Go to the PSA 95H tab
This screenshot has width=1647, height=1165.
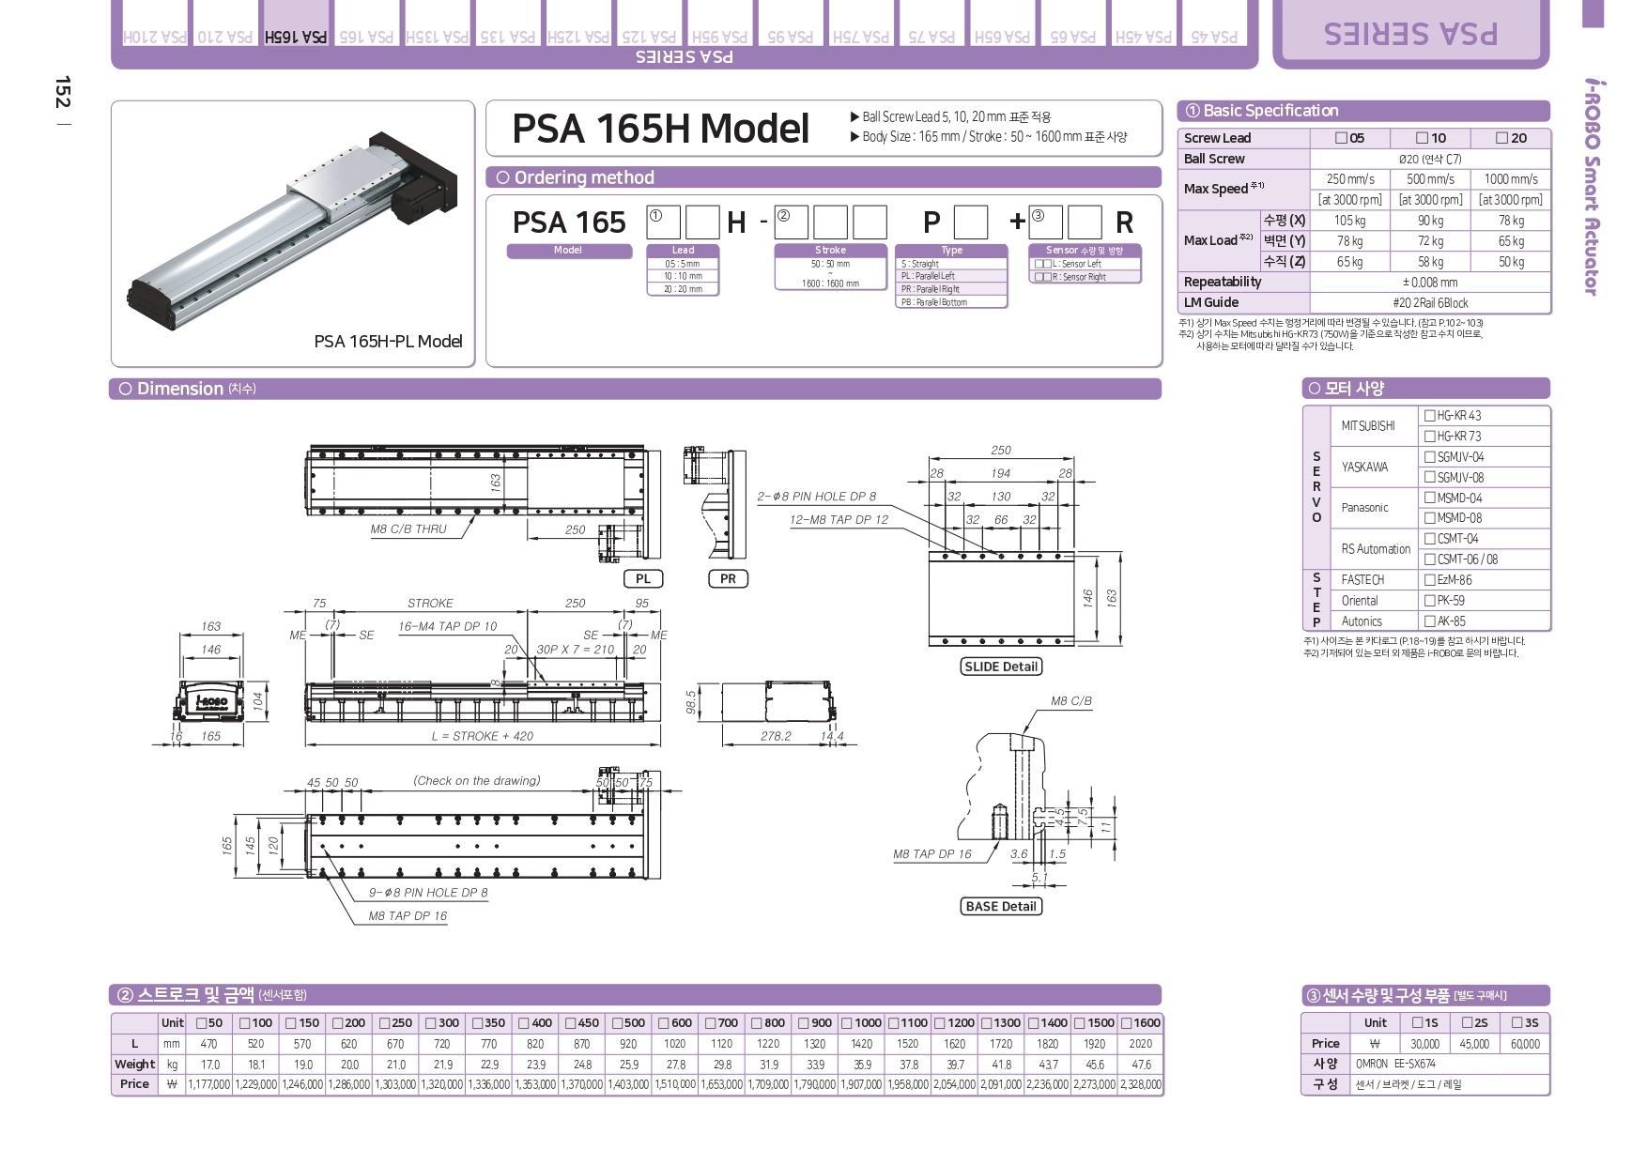tap(719, 24)
